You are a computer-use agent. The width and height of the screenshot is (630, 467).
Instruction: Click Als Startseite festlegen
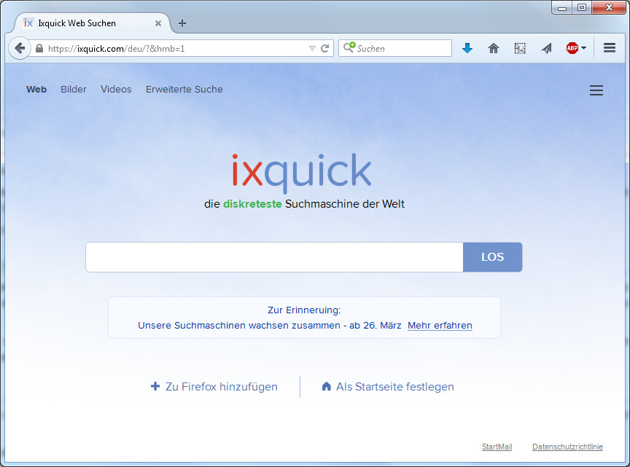(388, 387)
